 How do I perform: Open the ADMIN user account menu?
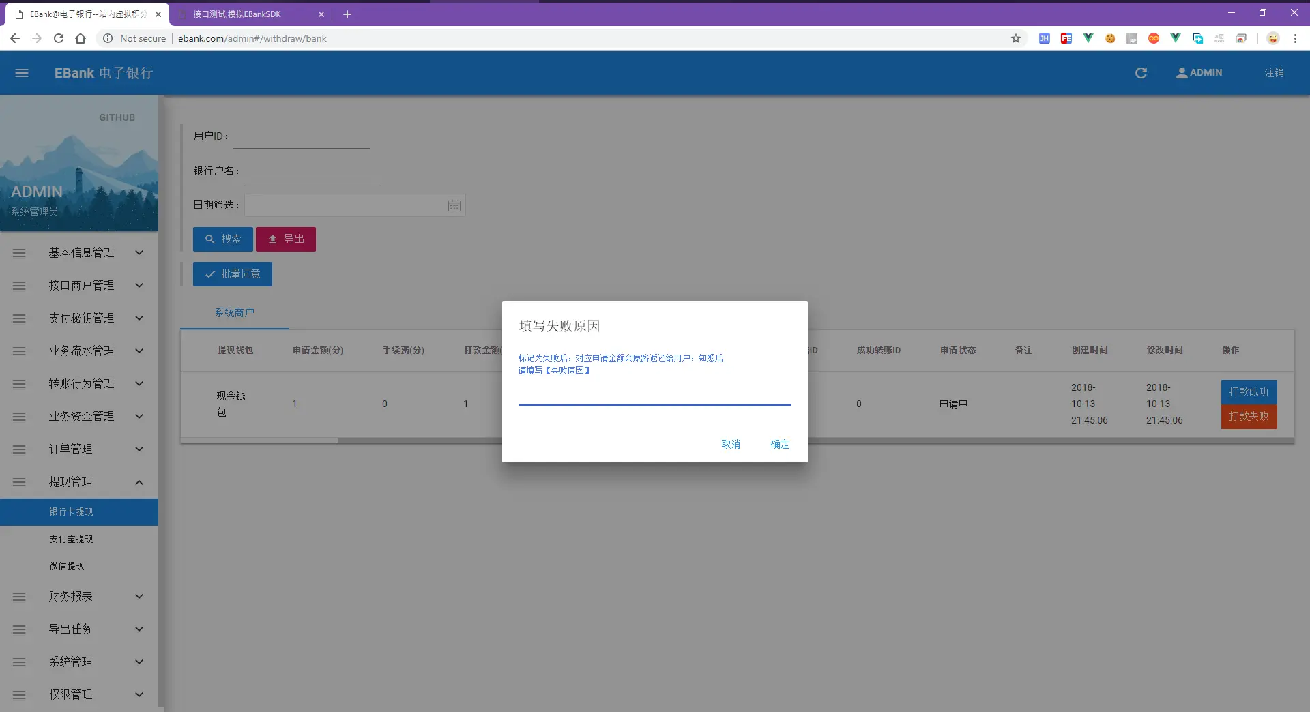pyautogui.click(x=1199, y=73)
